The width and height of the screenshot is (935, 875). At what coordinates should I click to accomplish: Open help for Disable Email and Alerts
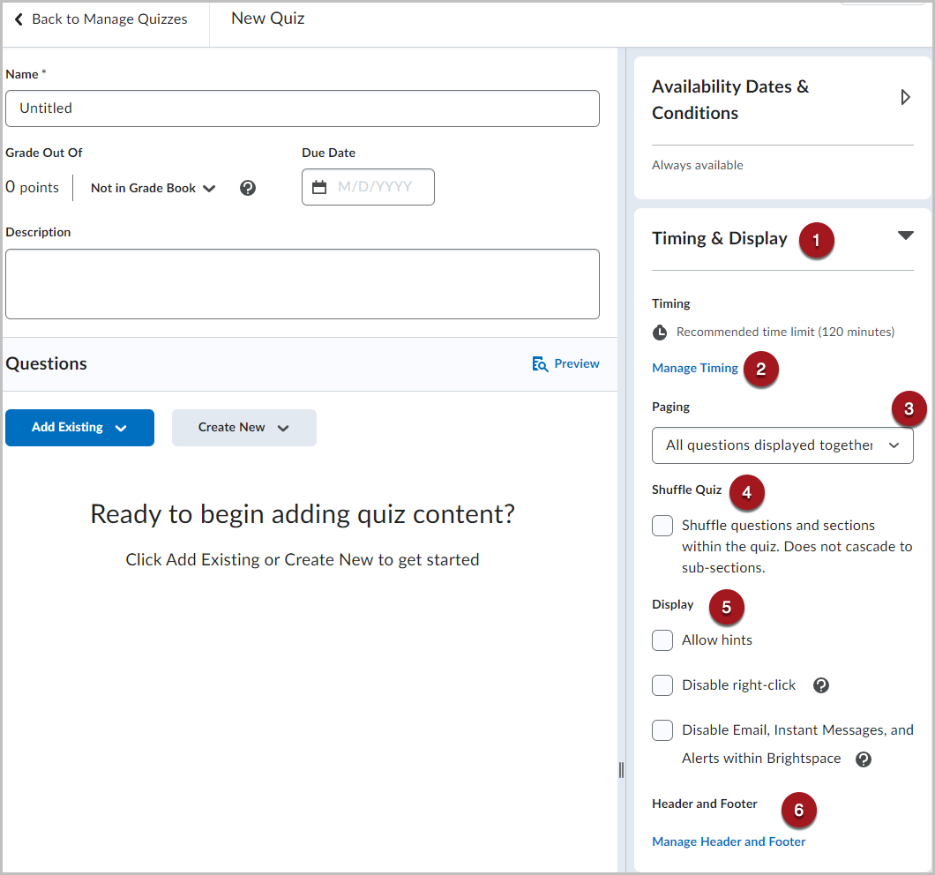click(x=864, y=759)
